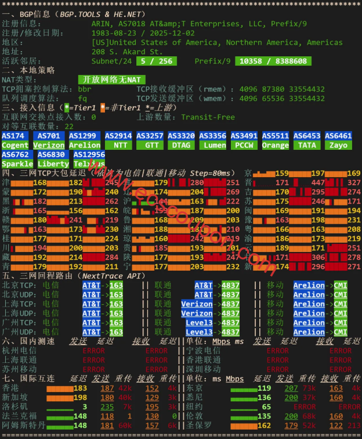
Task: Click the 藏 row latency value 284
Action: 111,257
